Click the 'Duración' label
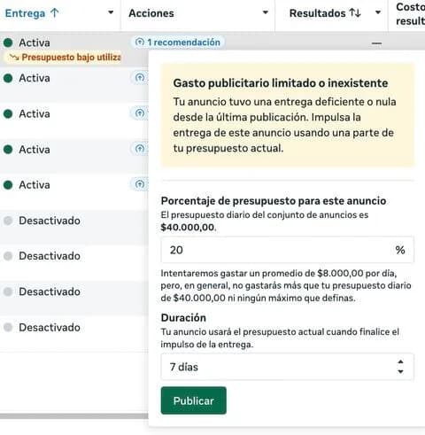Screen dimensions: 425x435 pyautogui.click(x=183, y=318)
